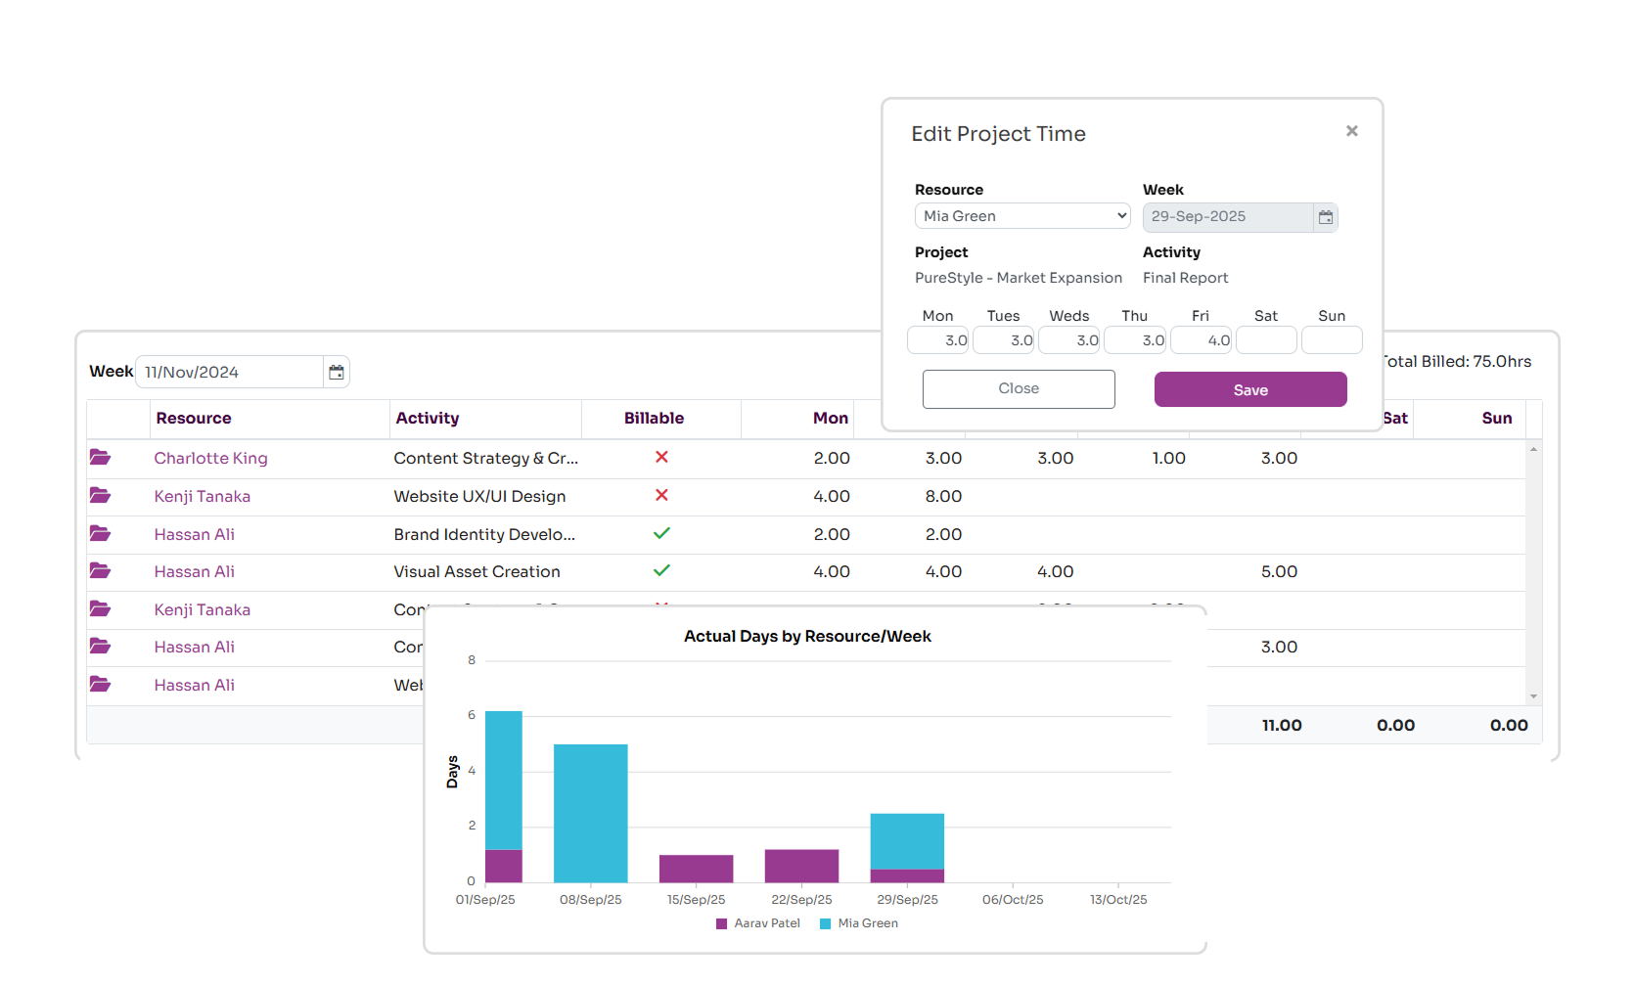Toggle billable status for Website UX/UI Design
The width and height of the screenshot is (1634, 986).
pyautogui.click(x=662, y=495)
